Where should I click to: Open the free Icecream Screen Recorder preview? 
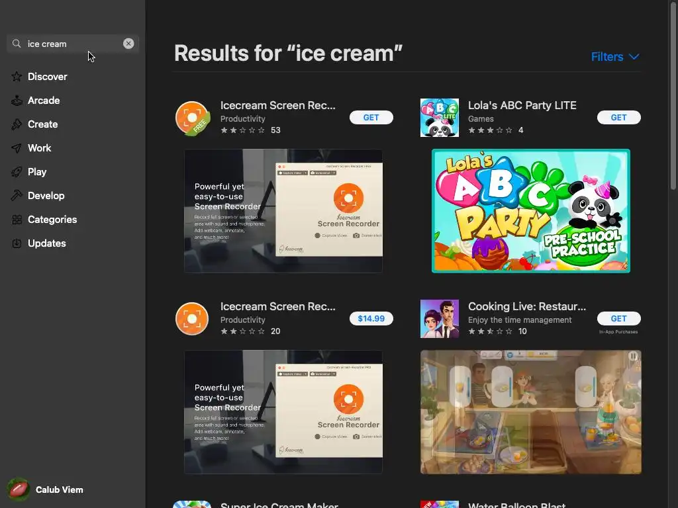[x=283, y=211]
